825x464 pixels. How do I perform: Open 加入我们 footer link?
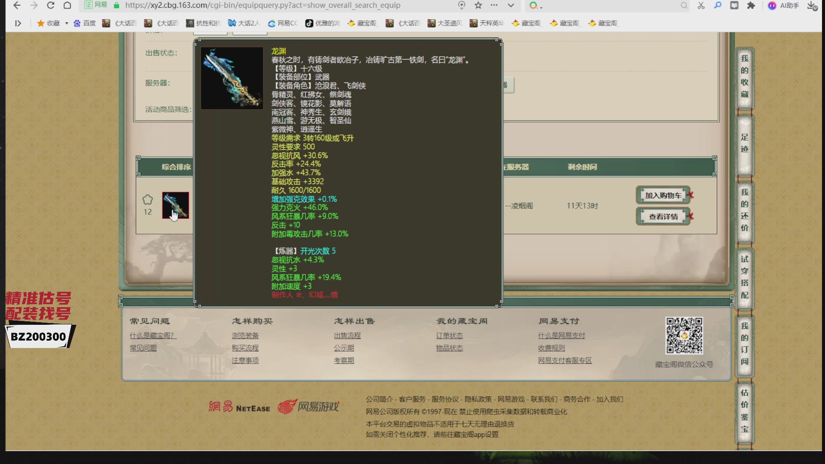click(x=609, y=399)
